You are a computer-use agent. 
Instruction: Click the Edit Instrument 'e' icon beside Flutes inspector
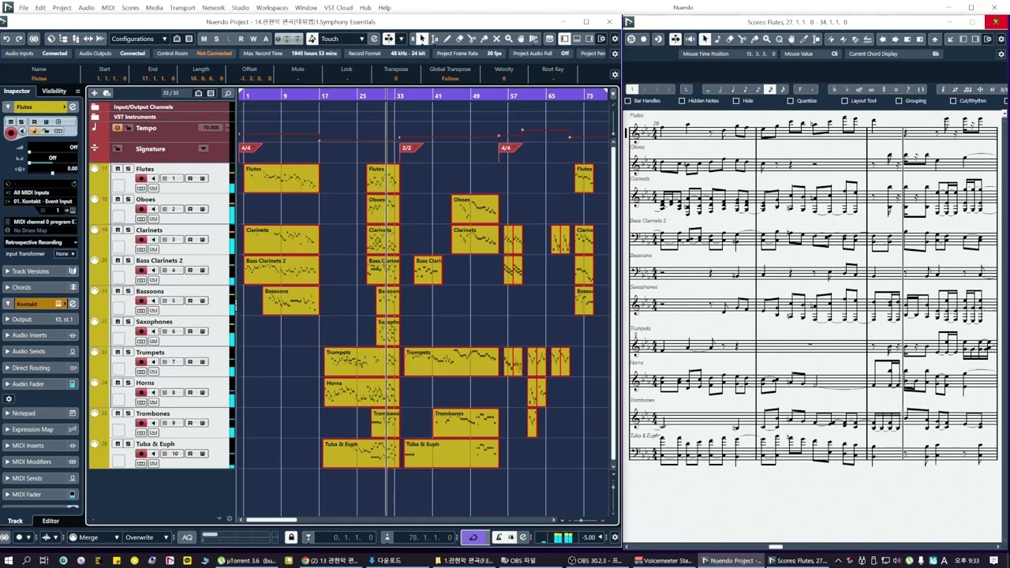(73, 107)
